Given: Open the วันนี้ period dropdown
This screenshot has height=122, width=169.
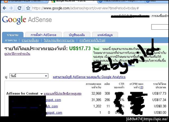Looking at the screenshot, I should coord(29,76).
